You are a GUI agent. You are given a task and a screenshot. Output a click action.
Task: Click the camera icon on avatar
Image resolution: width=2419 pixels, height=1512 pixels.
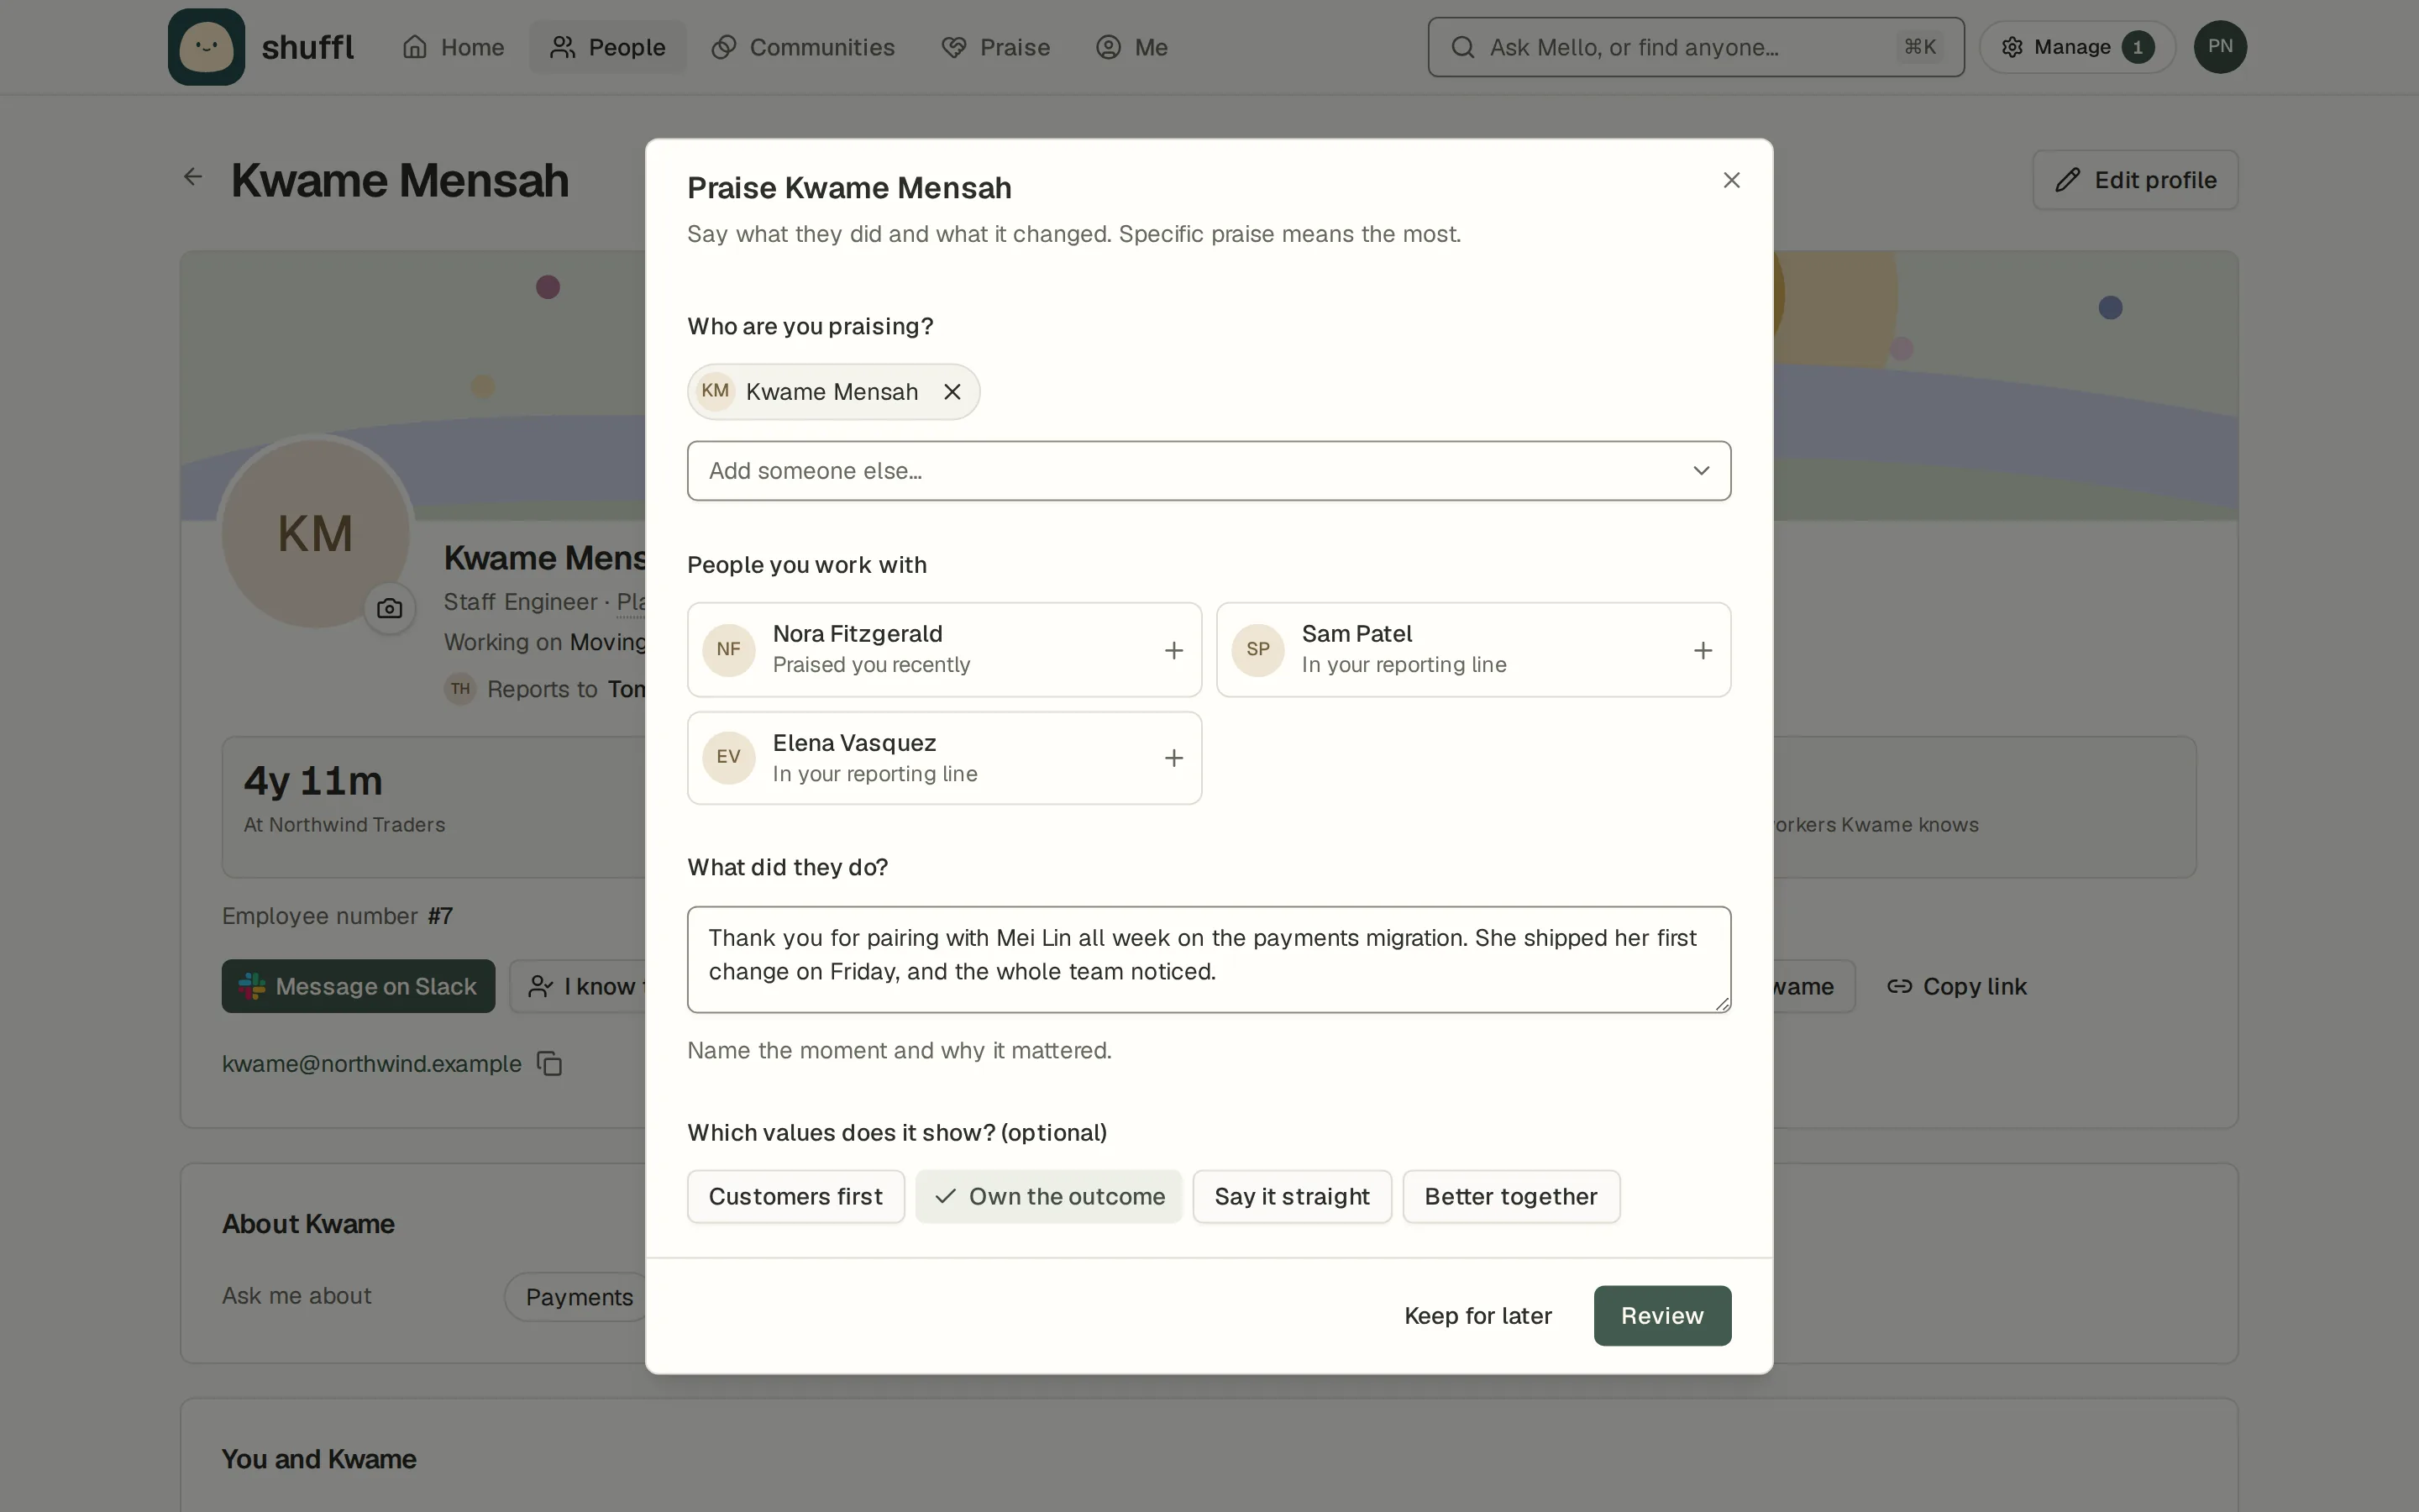(x=389, y=608)
